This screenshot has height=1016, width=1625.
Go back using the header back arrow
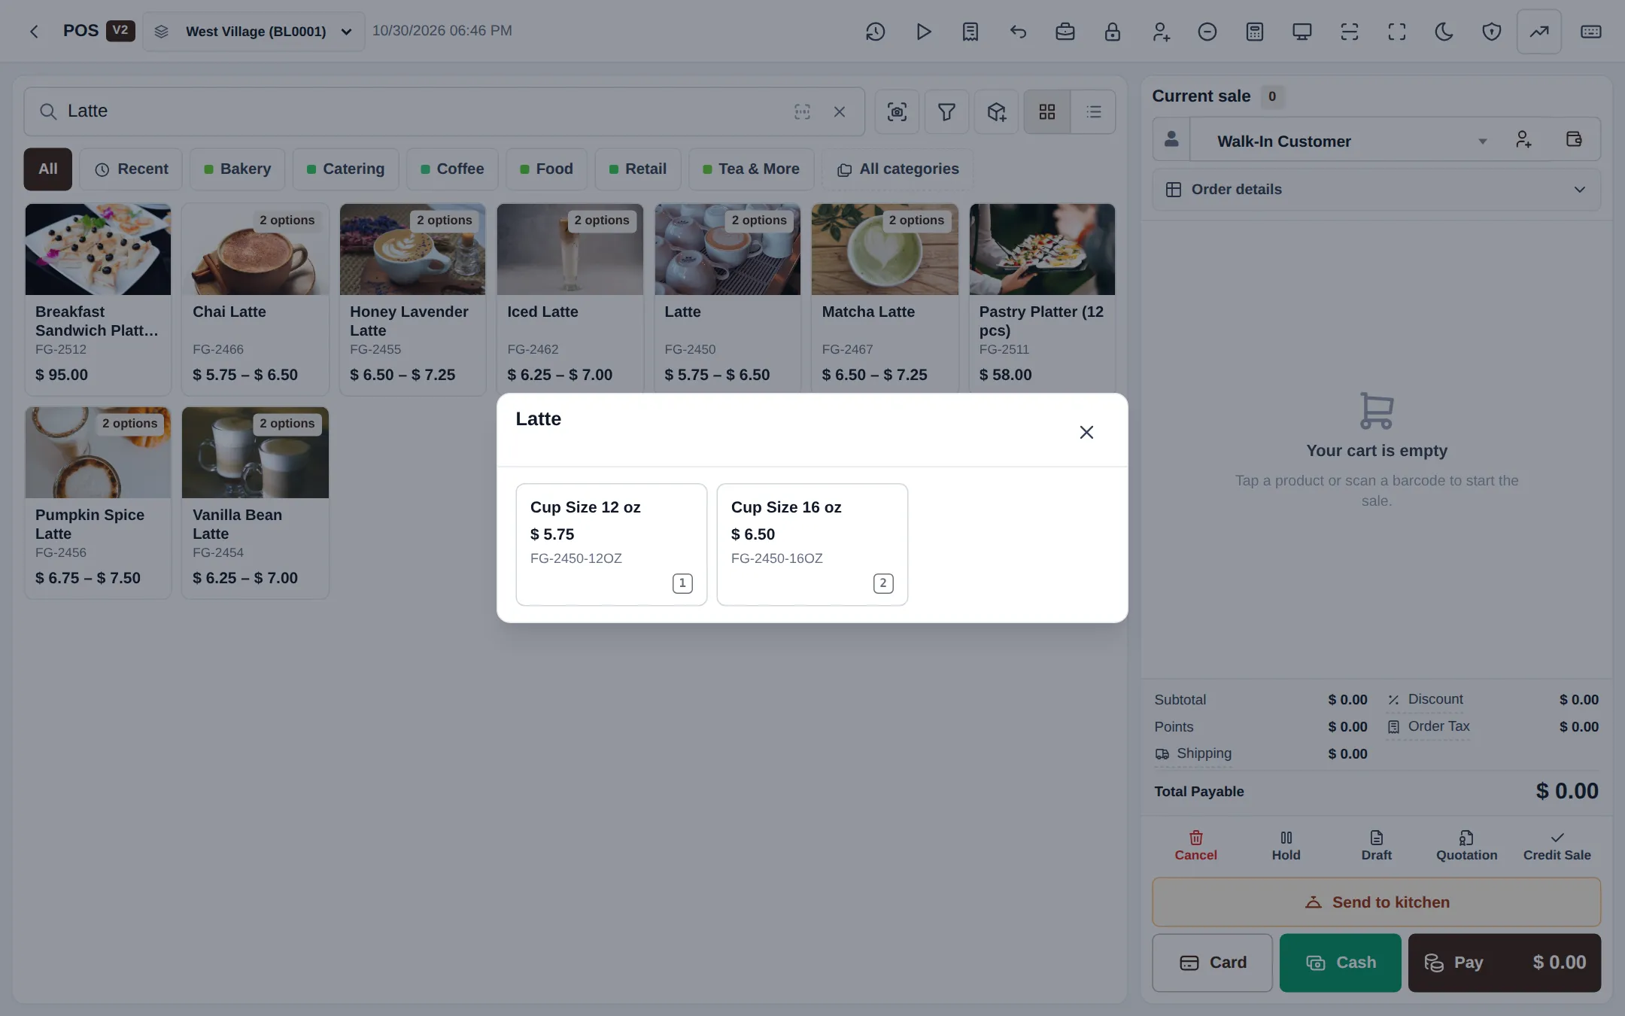point(34,32)
